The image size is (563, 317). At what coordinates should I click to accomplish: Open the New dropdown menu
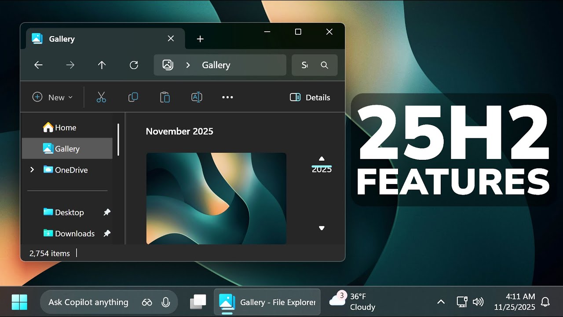52,97
